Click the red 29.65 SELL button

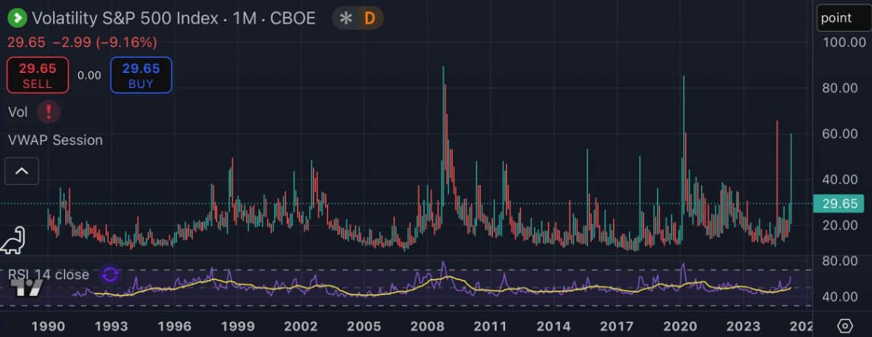tap(38, 75)
